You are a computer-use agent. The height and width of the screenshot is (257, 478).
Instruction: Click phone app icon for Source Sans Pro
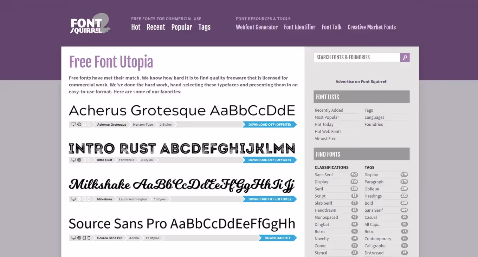pyautogui.click(x=89, y=238)
